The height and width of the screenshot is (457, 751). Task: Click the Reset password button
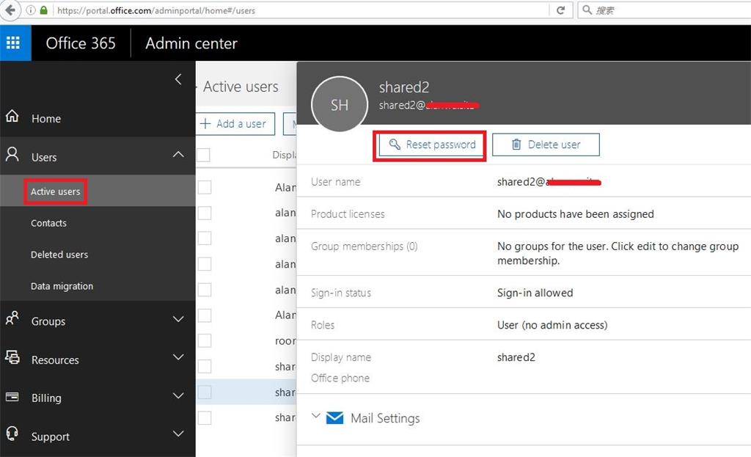pyautogui.click(x=431, y=145)
